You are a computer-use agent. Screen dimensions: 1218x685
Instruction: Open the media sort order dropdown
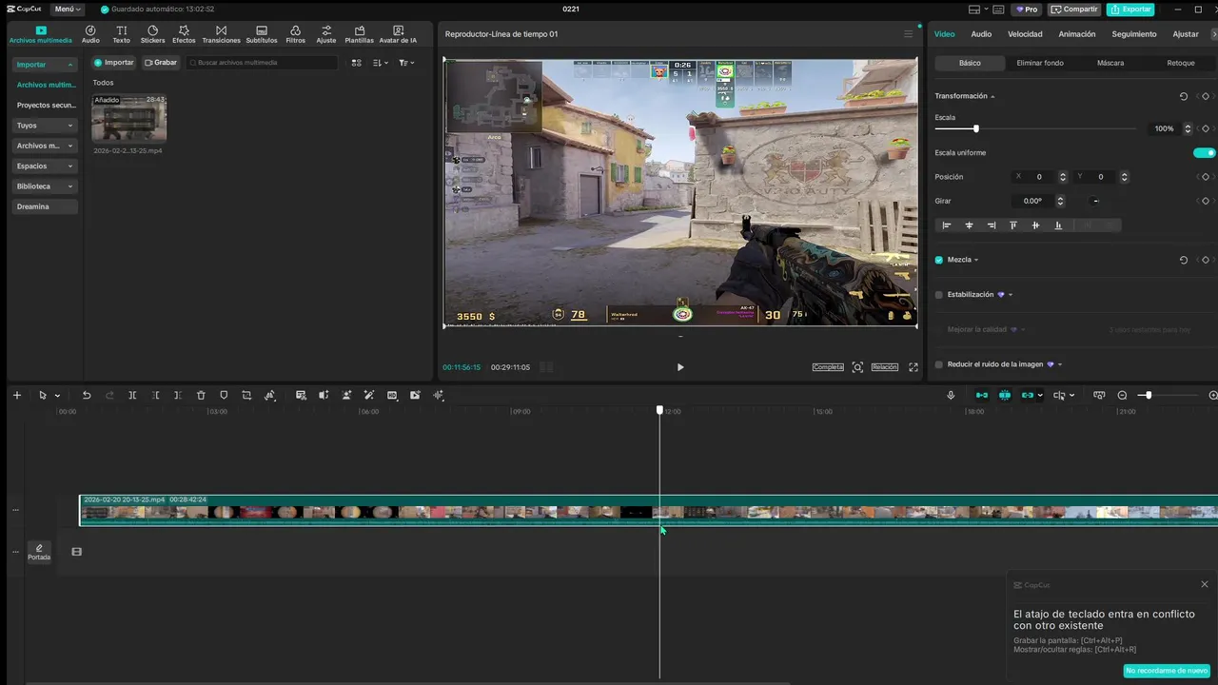click(380, 63)
